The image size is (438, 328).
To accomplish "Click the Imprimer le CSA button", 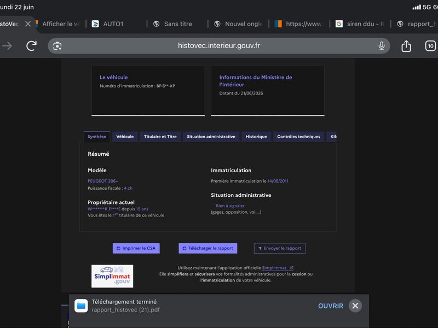I will [x=136, y=248].
